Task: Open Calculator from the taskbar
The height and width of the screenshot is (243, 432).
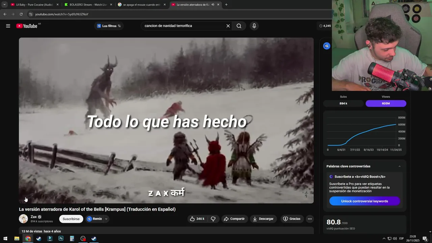Action: (x=72, y=239)
